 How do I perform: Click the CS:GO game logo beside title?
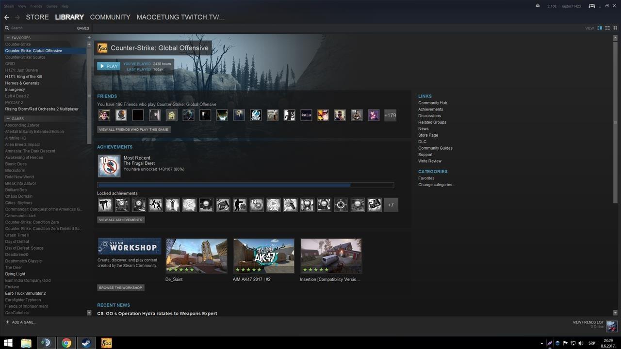102,48
